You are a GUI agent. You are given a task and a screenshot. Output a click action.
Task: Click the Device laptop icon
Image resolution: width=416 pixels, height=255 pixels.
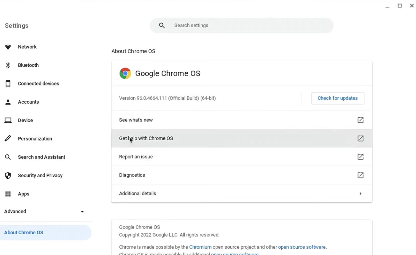[x=8, y=120]
